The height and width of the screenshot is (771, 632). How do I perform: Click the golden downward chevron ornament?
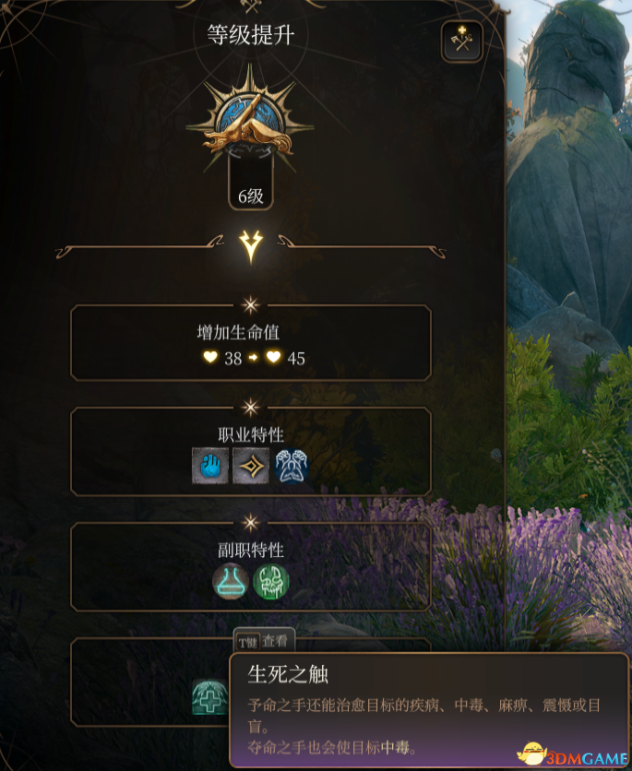(x=251, y=246)
